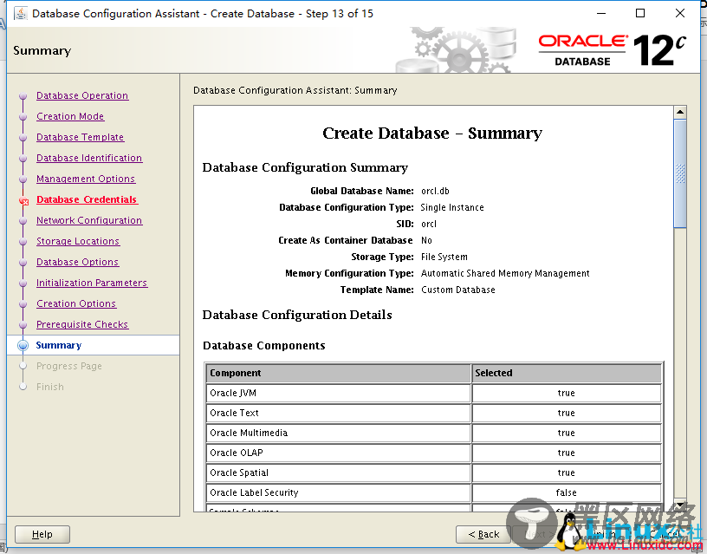The image size is (707, 554).
Task: Open the Creation Options step
Action: coord(75,303)
